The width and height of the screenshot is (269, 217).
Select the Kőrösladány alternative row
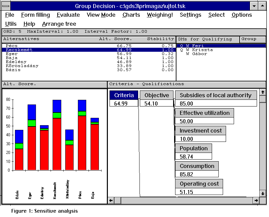[89, 66]
